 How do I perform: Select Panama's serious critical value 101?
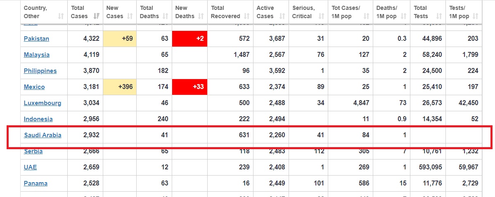pos(319,183)
